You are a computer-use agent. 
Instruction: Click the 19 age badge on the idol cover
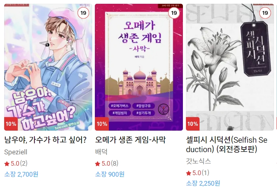(83, 13)
